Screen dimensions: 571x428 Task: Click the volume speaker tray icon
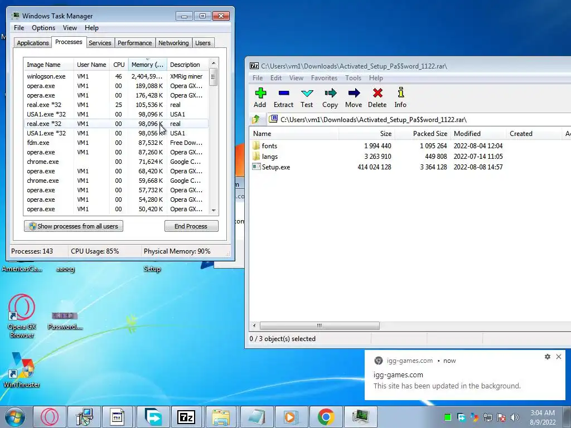514,417
